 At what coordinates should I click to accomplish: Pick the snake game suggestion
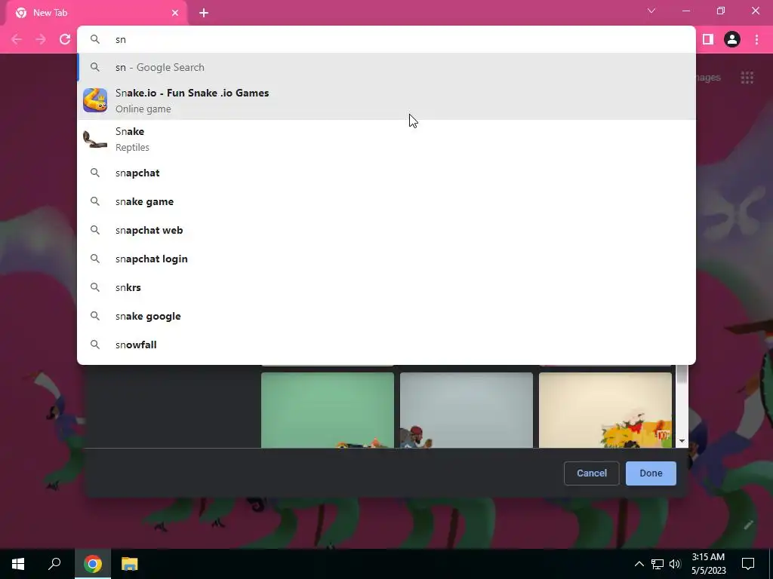point(386,201)
